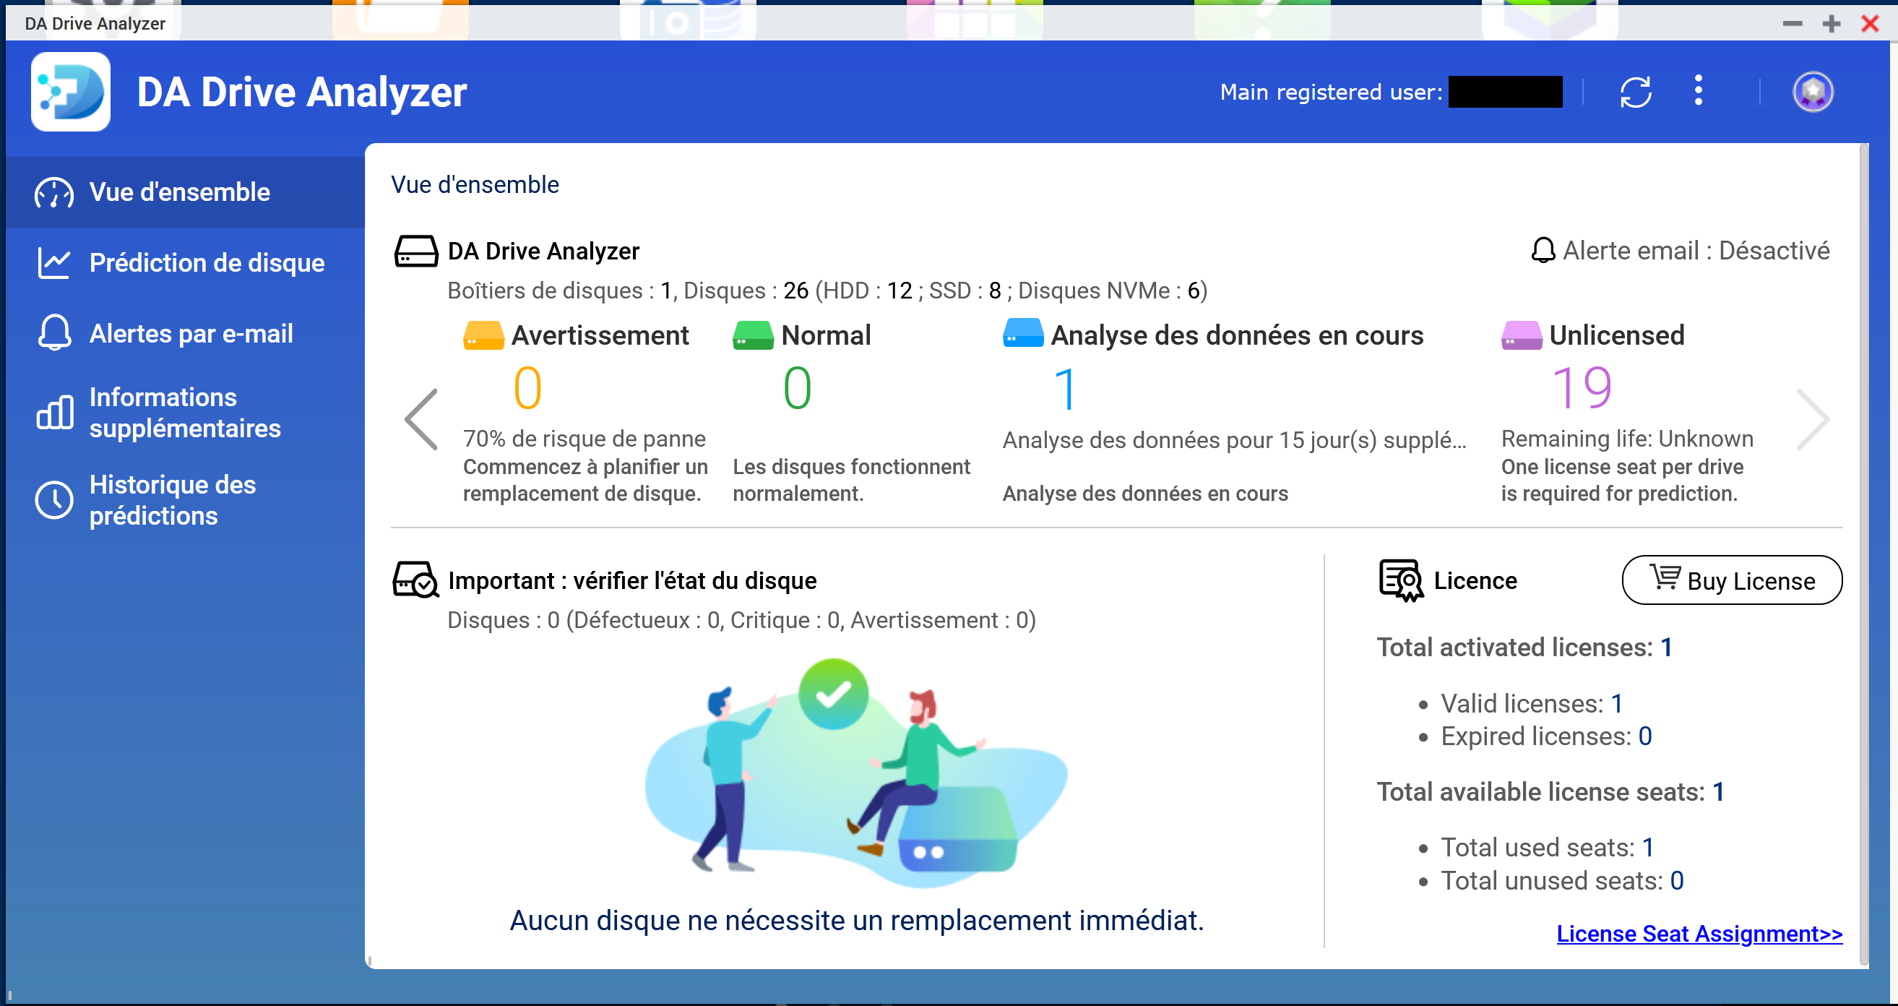
Task: Go to previous status card with left chevron
Action: [x=421, y=419]
